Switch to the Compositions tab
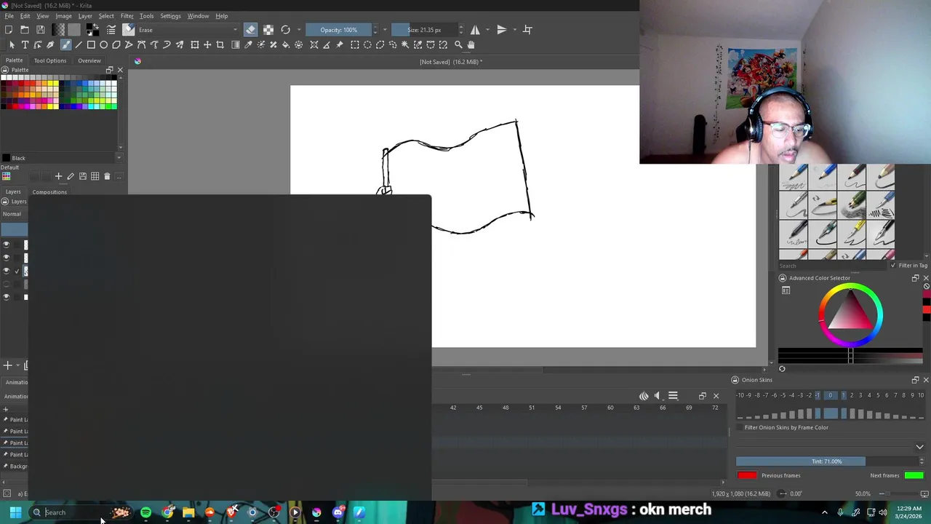931x524 pixels. 49,192
